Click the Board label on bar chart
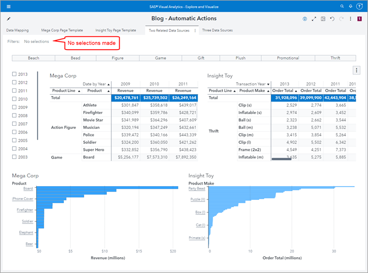 [x=28, y=189]
